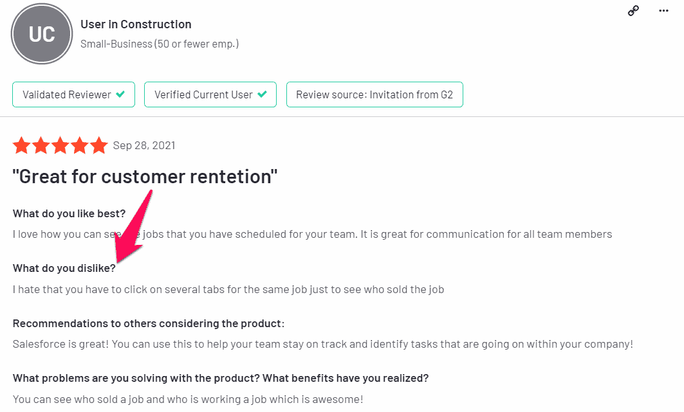Select the Validated Reviewer badge
This screenshot has width=684, height=412.
(74, 94)
